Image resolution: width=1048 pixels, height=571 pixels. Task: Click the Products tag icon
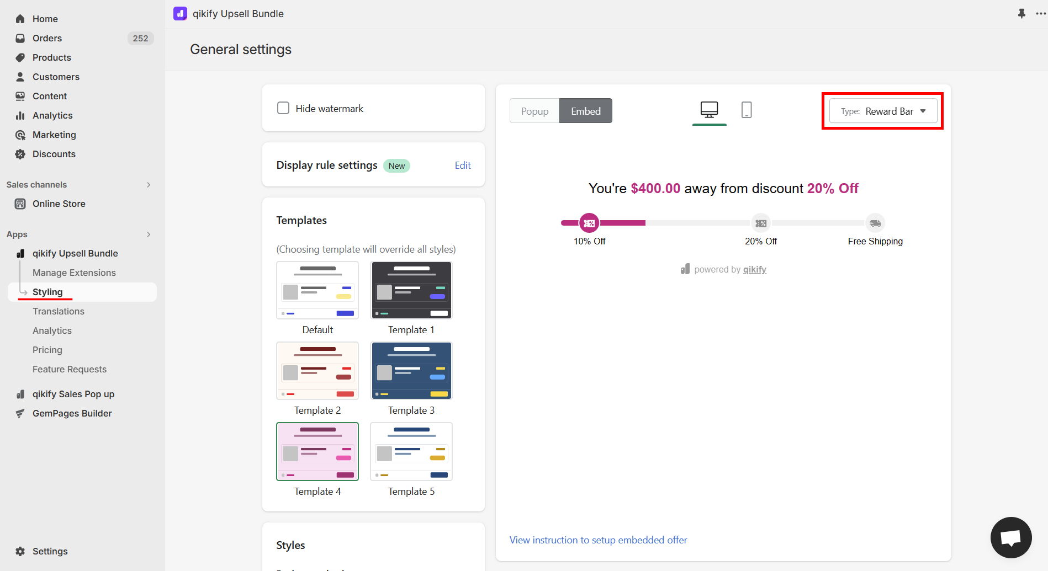point(20,57)
